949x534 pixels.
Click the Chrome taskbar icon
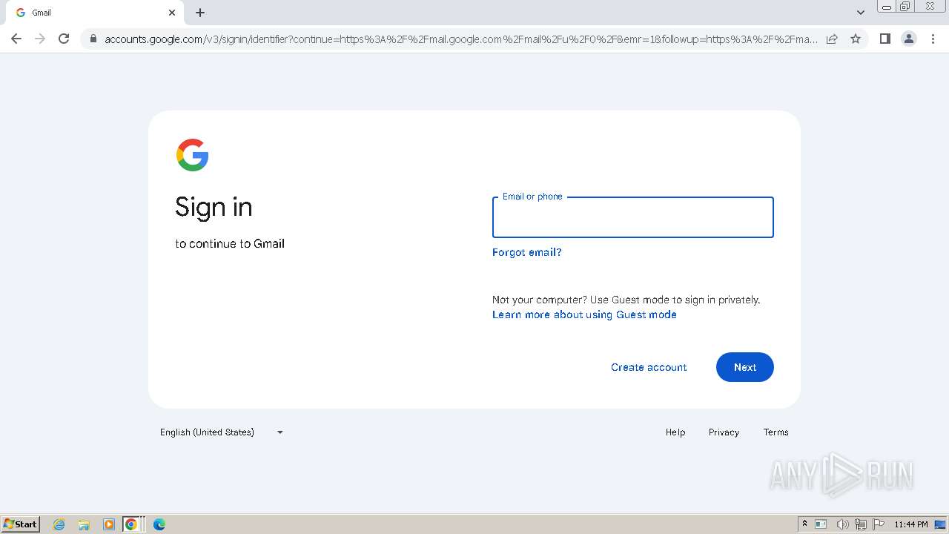131,524
